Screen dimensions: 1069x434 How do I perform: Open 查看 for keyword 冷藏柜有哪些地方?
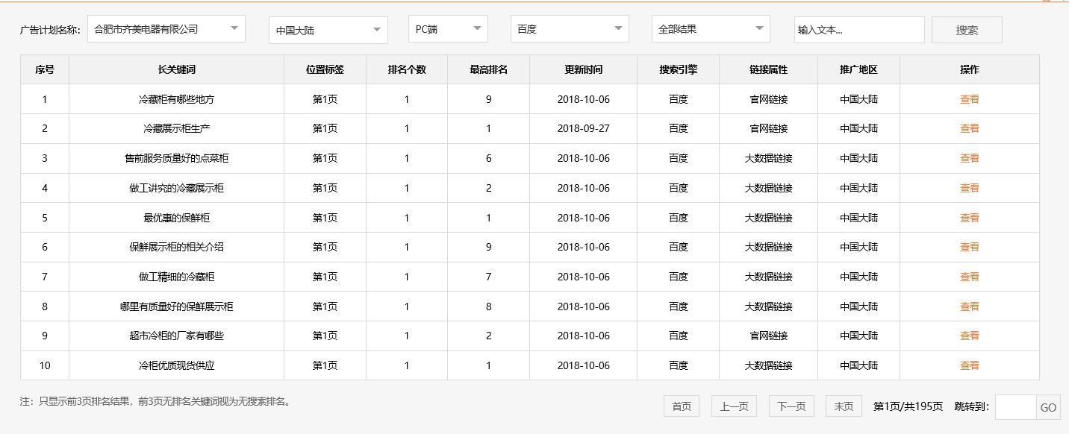pyautogui.click(x=969, y=98)
